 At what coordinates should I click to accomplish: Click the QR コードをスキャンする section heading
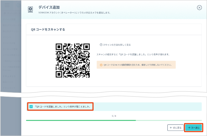pos(48,29)
